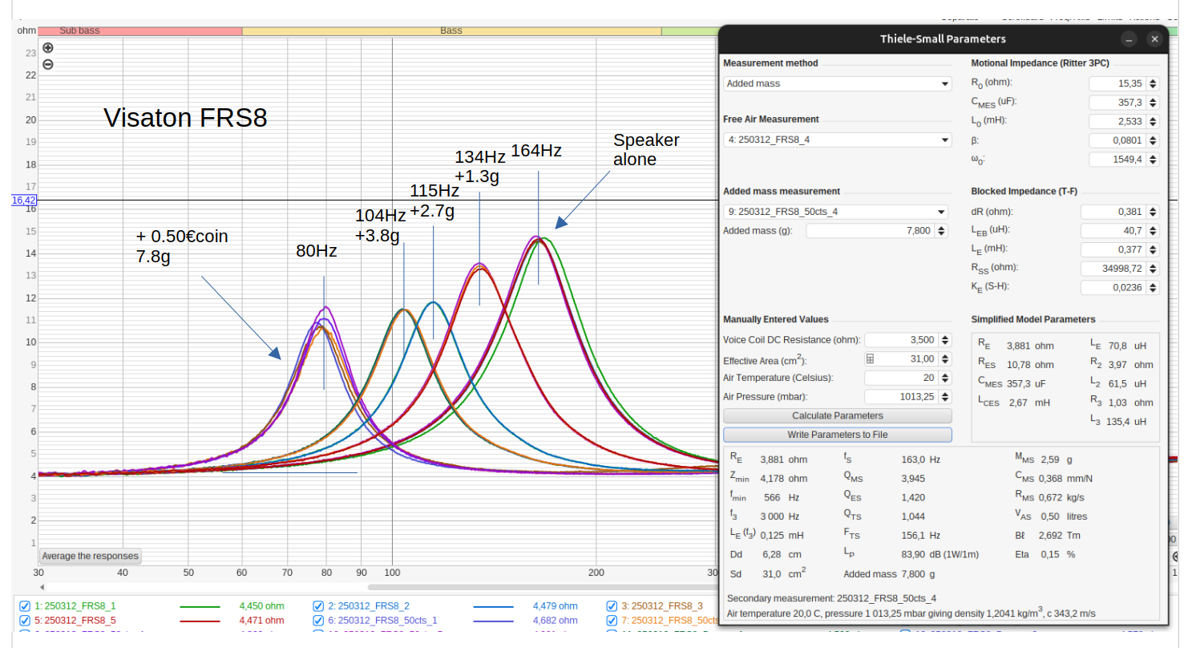1192x648 pixels.
Task: Click the zoom in plus icon on graph
Action: (47, 48)
